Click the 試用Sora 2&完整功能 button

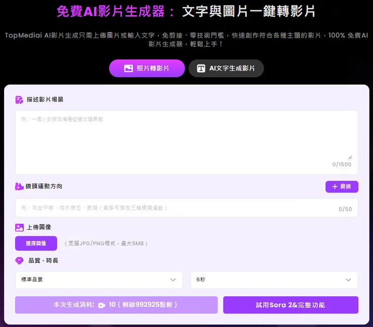click(x=291, y=305)
